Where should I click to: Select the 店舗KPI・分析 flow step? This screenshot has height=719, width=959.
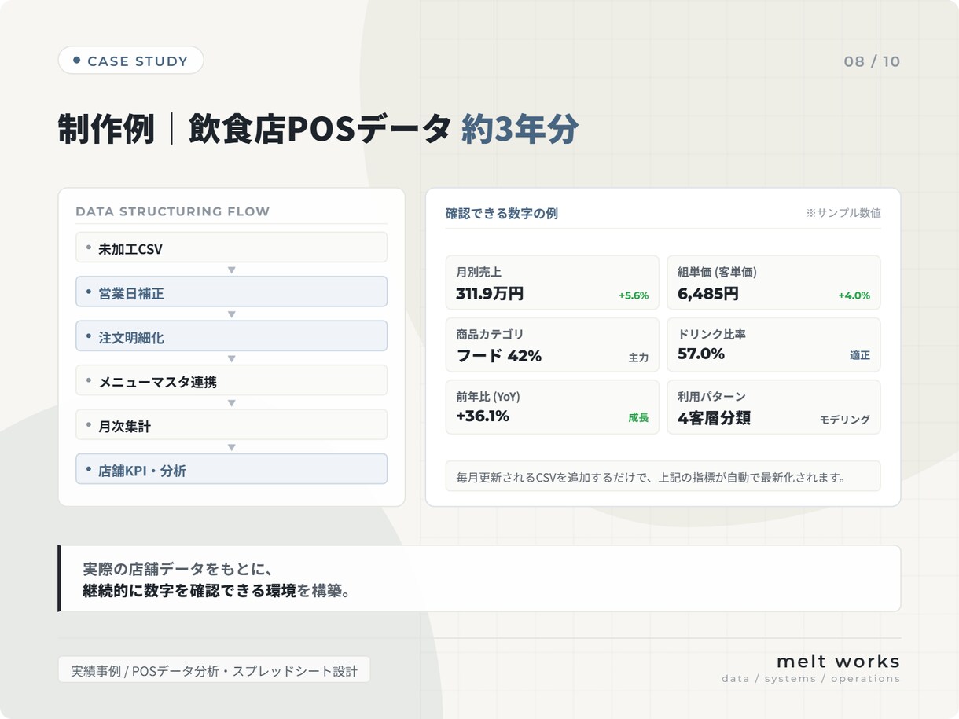(x=231, y=469)
